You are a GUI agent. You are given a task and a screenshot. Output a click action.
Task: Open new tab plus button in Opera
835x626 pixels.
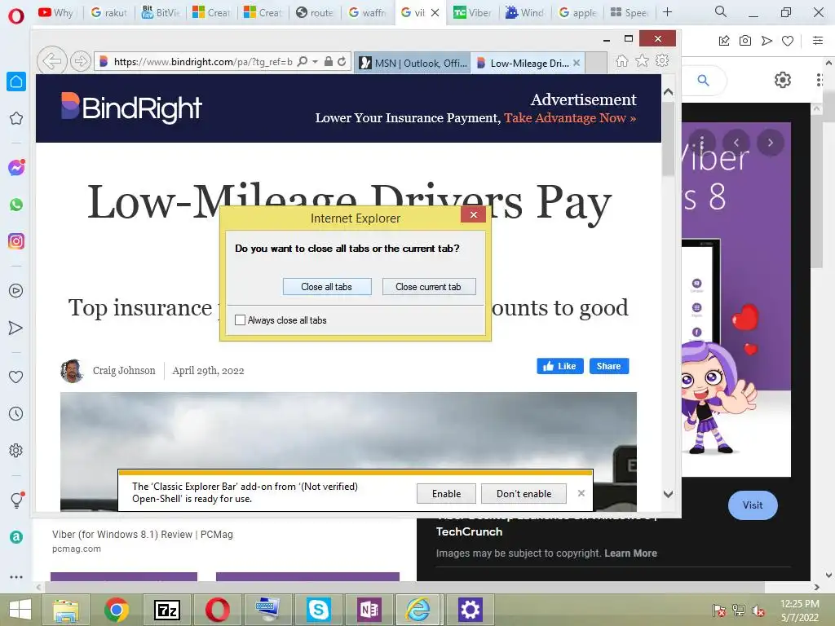coord(667,11)
